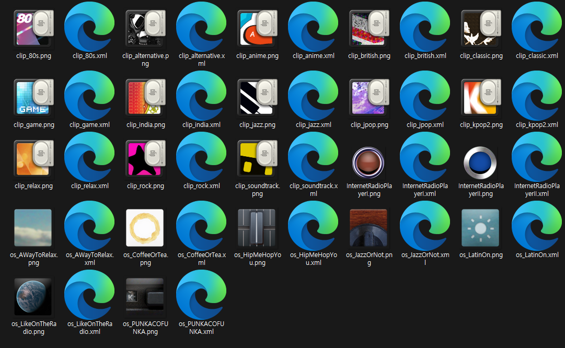
Task: Select the os_LikeOnTheRadio.xml file icon
Action: point(89,295)
